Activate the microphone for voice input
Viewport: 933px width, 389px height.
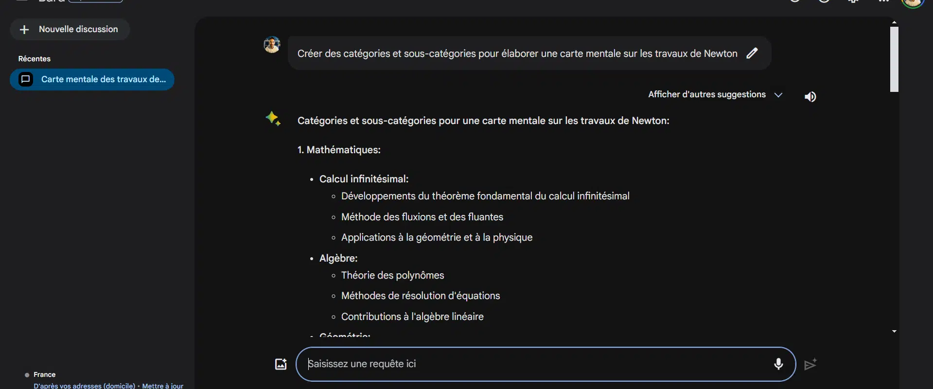pos(778,364)
